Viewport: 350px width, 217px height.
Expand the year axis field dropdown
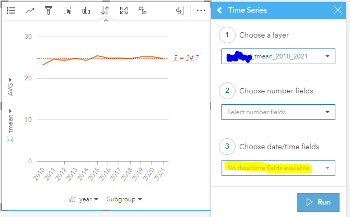tap(89, 199)
